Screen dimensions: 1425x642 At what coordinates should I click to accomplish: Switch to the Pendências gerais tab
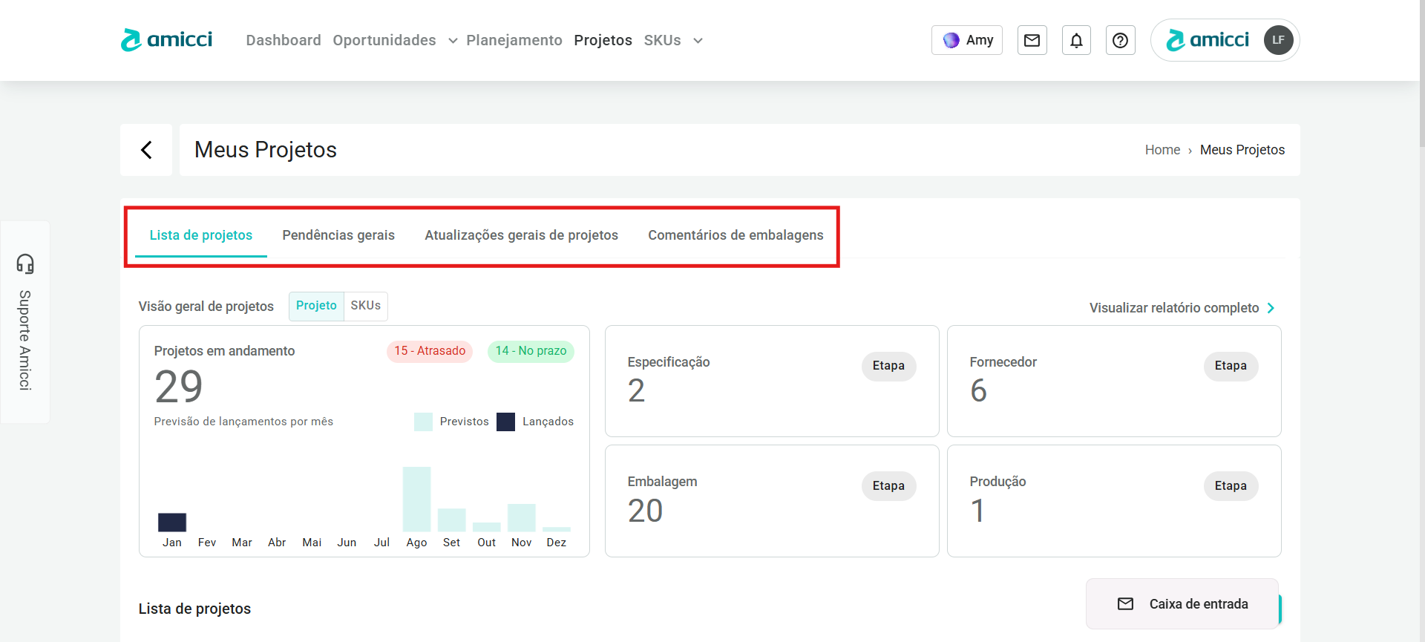click(x=338, y=235)
